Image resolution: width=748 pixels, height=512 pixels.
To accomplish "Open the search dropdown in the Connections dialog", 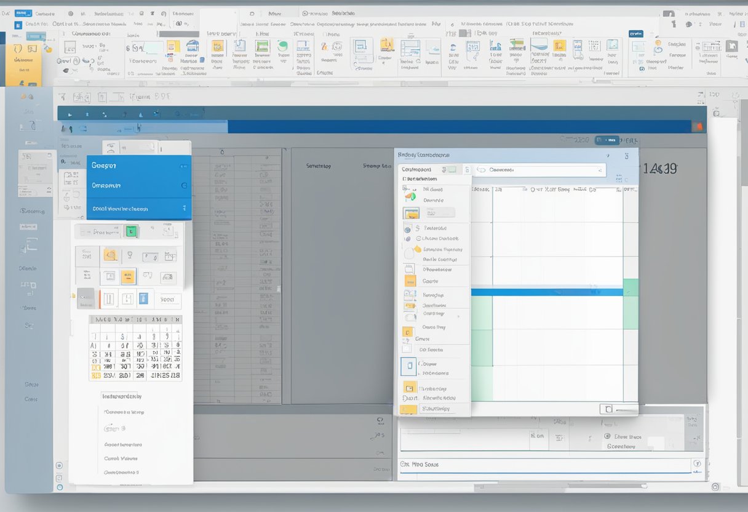I will 599,170.
